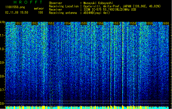Click the 1558 time marker

coord(133,23)
